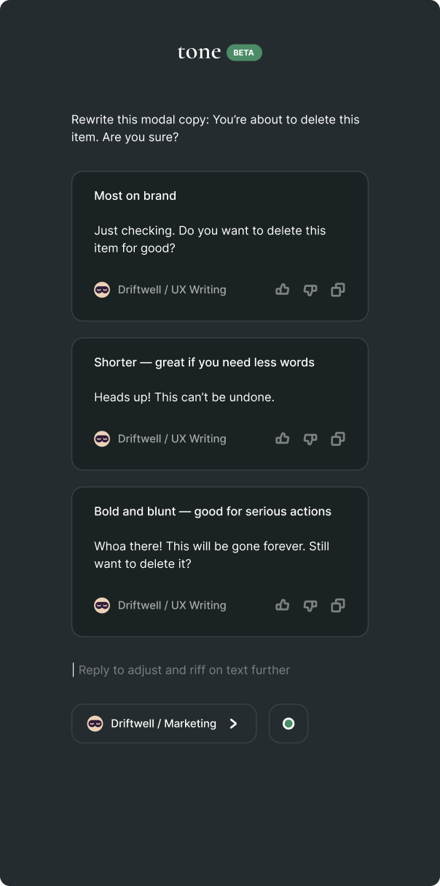Screen dimensions: 440x886
Task: Click the tone logo at top
Action: (x=199, y=53)
